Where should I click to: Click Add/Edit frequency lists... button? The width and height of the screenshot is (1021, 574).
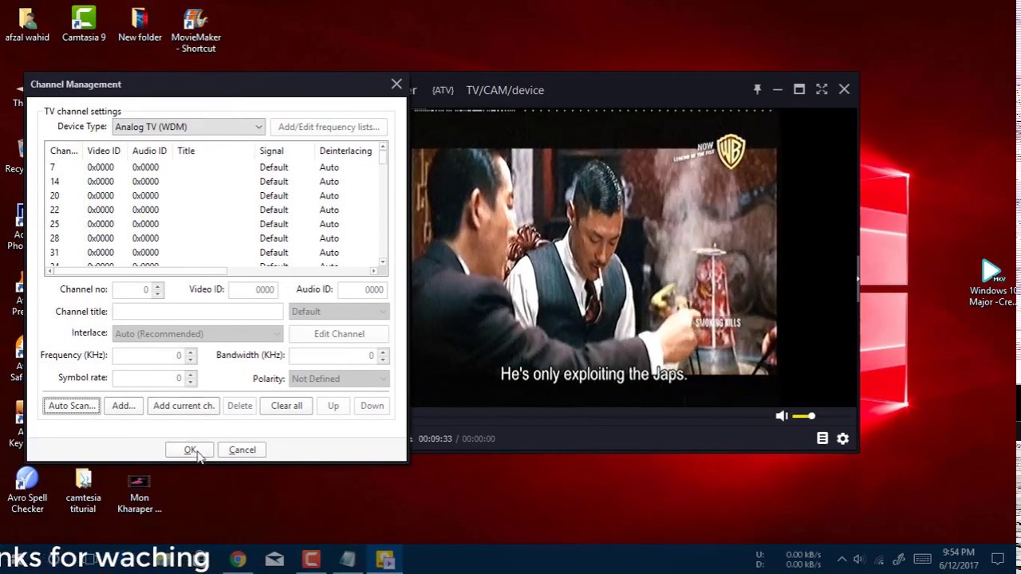[x=329, y=127]
